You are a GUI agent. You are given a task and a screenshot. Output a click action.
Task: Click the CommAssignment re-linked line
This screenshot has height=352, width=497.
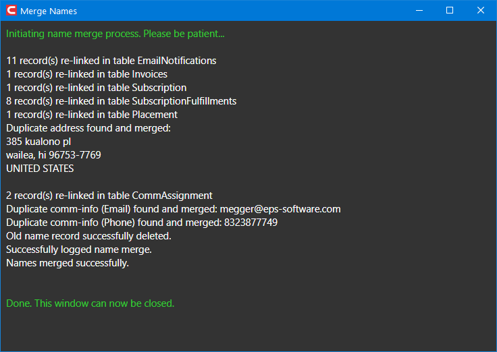(x=109, y=196)
